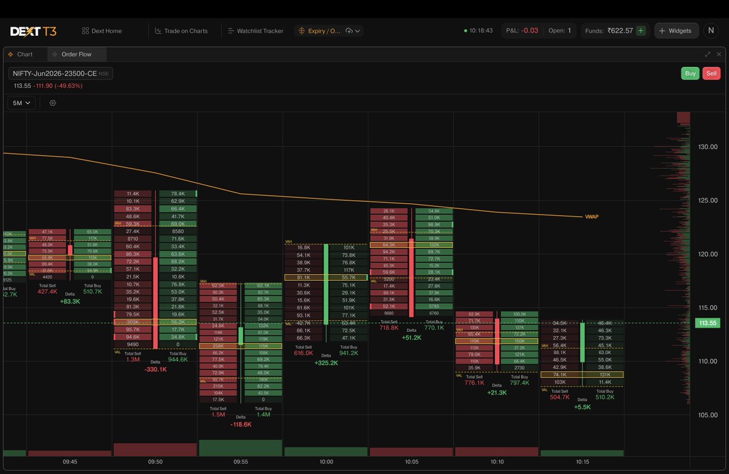Click the 718.8K total sell value

(389, 328)
